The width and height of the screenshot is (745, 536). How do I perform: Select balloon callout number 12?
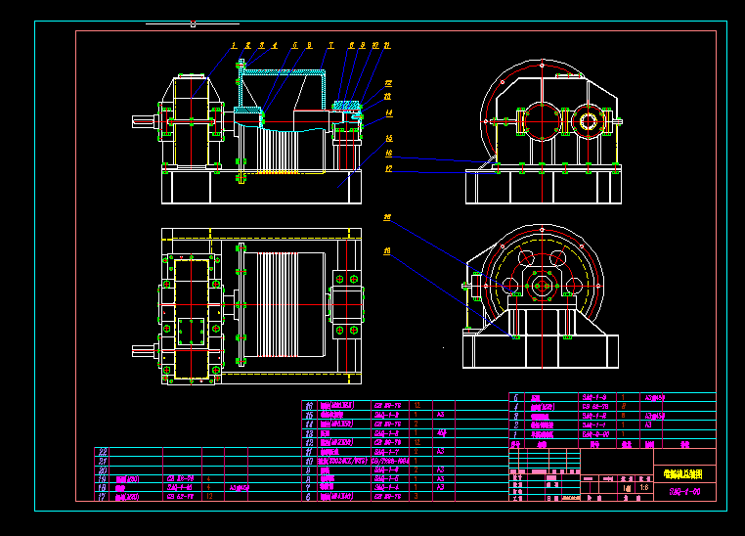pyautogui.click(x=388, y=84)
